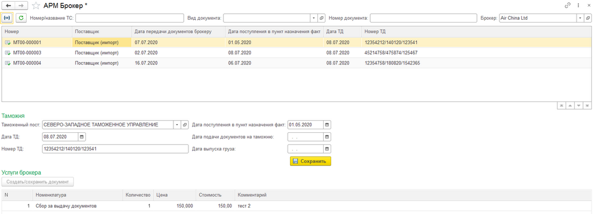594x214 pixels.
Task: Click the comment cell тест 2
Action: coord(413,206)
